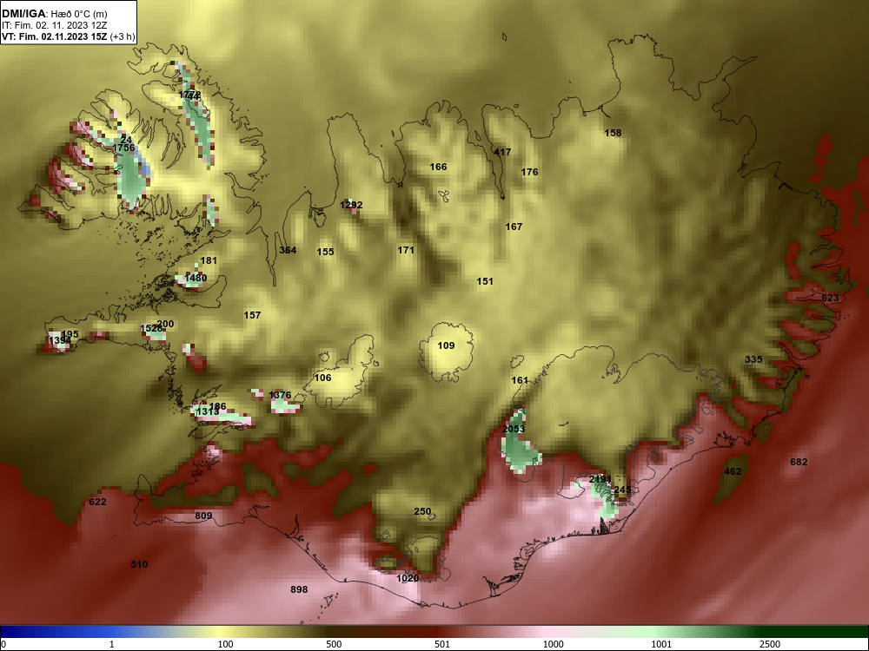This screenshot has height=651, width=869.
Task: Click the map value '1756' in the Westfjords
Action: tap(123, 148)
